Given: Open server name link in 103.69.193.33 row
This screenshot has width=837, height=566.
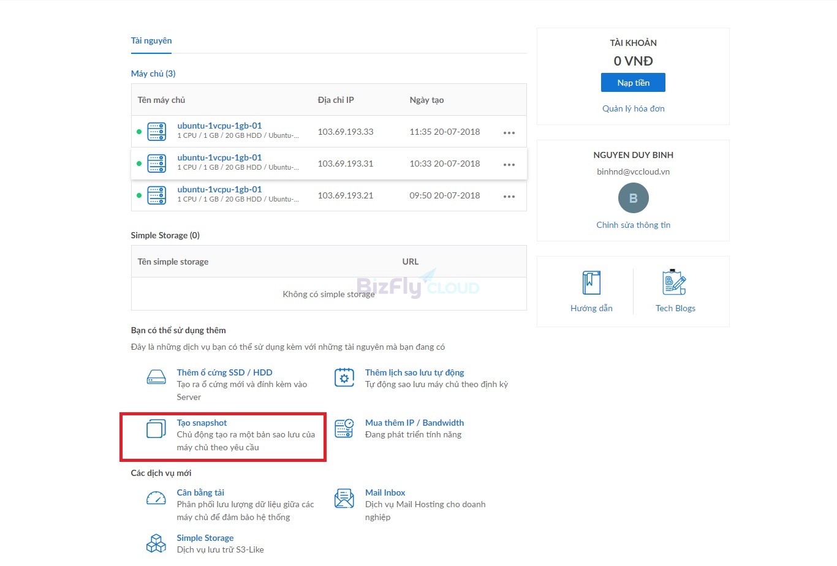Looking at the screenshot, I should [x=219, y=126].
